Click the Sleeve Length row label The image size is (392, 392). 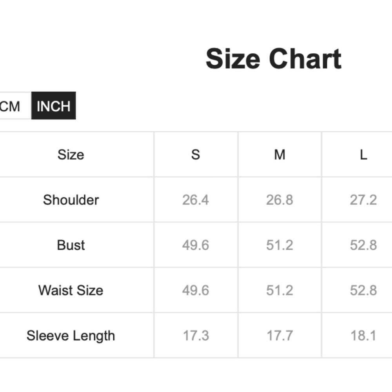pyautogui.click(x=71, y=336)
